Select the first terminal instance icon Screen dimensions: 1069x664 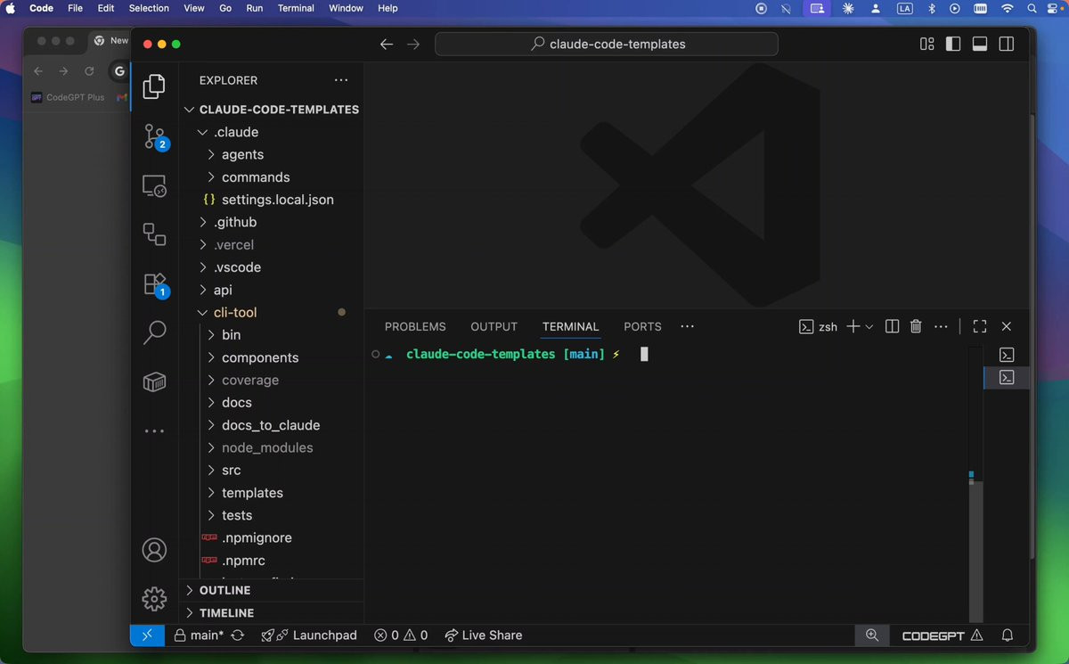pos(1007,355)
